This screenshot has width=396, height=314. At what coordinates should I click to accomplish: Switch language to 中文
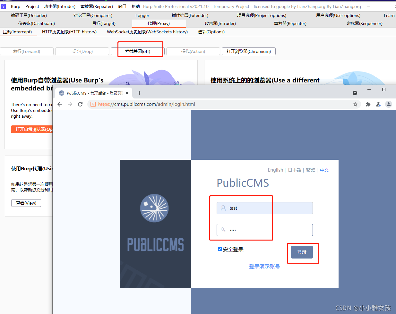tap(324, 170)
